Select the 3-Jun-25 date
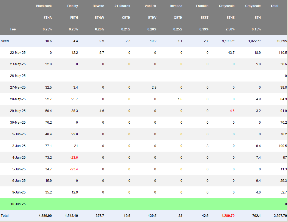Viewport: 288px width, 222px height. (x=19, y=146)
